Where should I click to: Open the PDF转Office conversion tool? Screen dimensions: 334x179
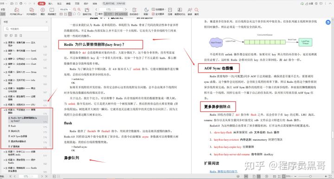click(16, 12)
